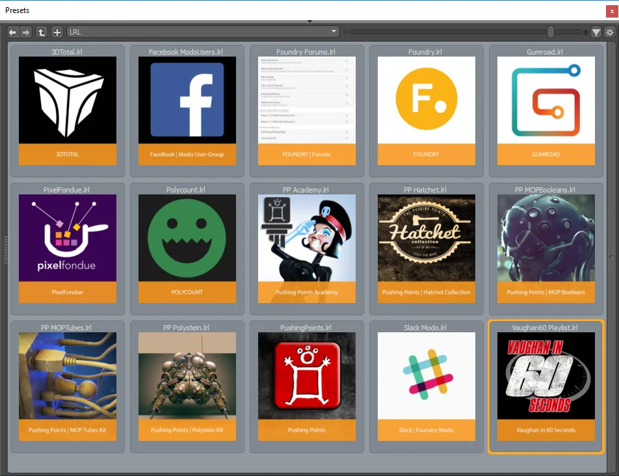Click the PP Hatchet.lrl file name
This screenshot has height=476, width=619.
425,189
